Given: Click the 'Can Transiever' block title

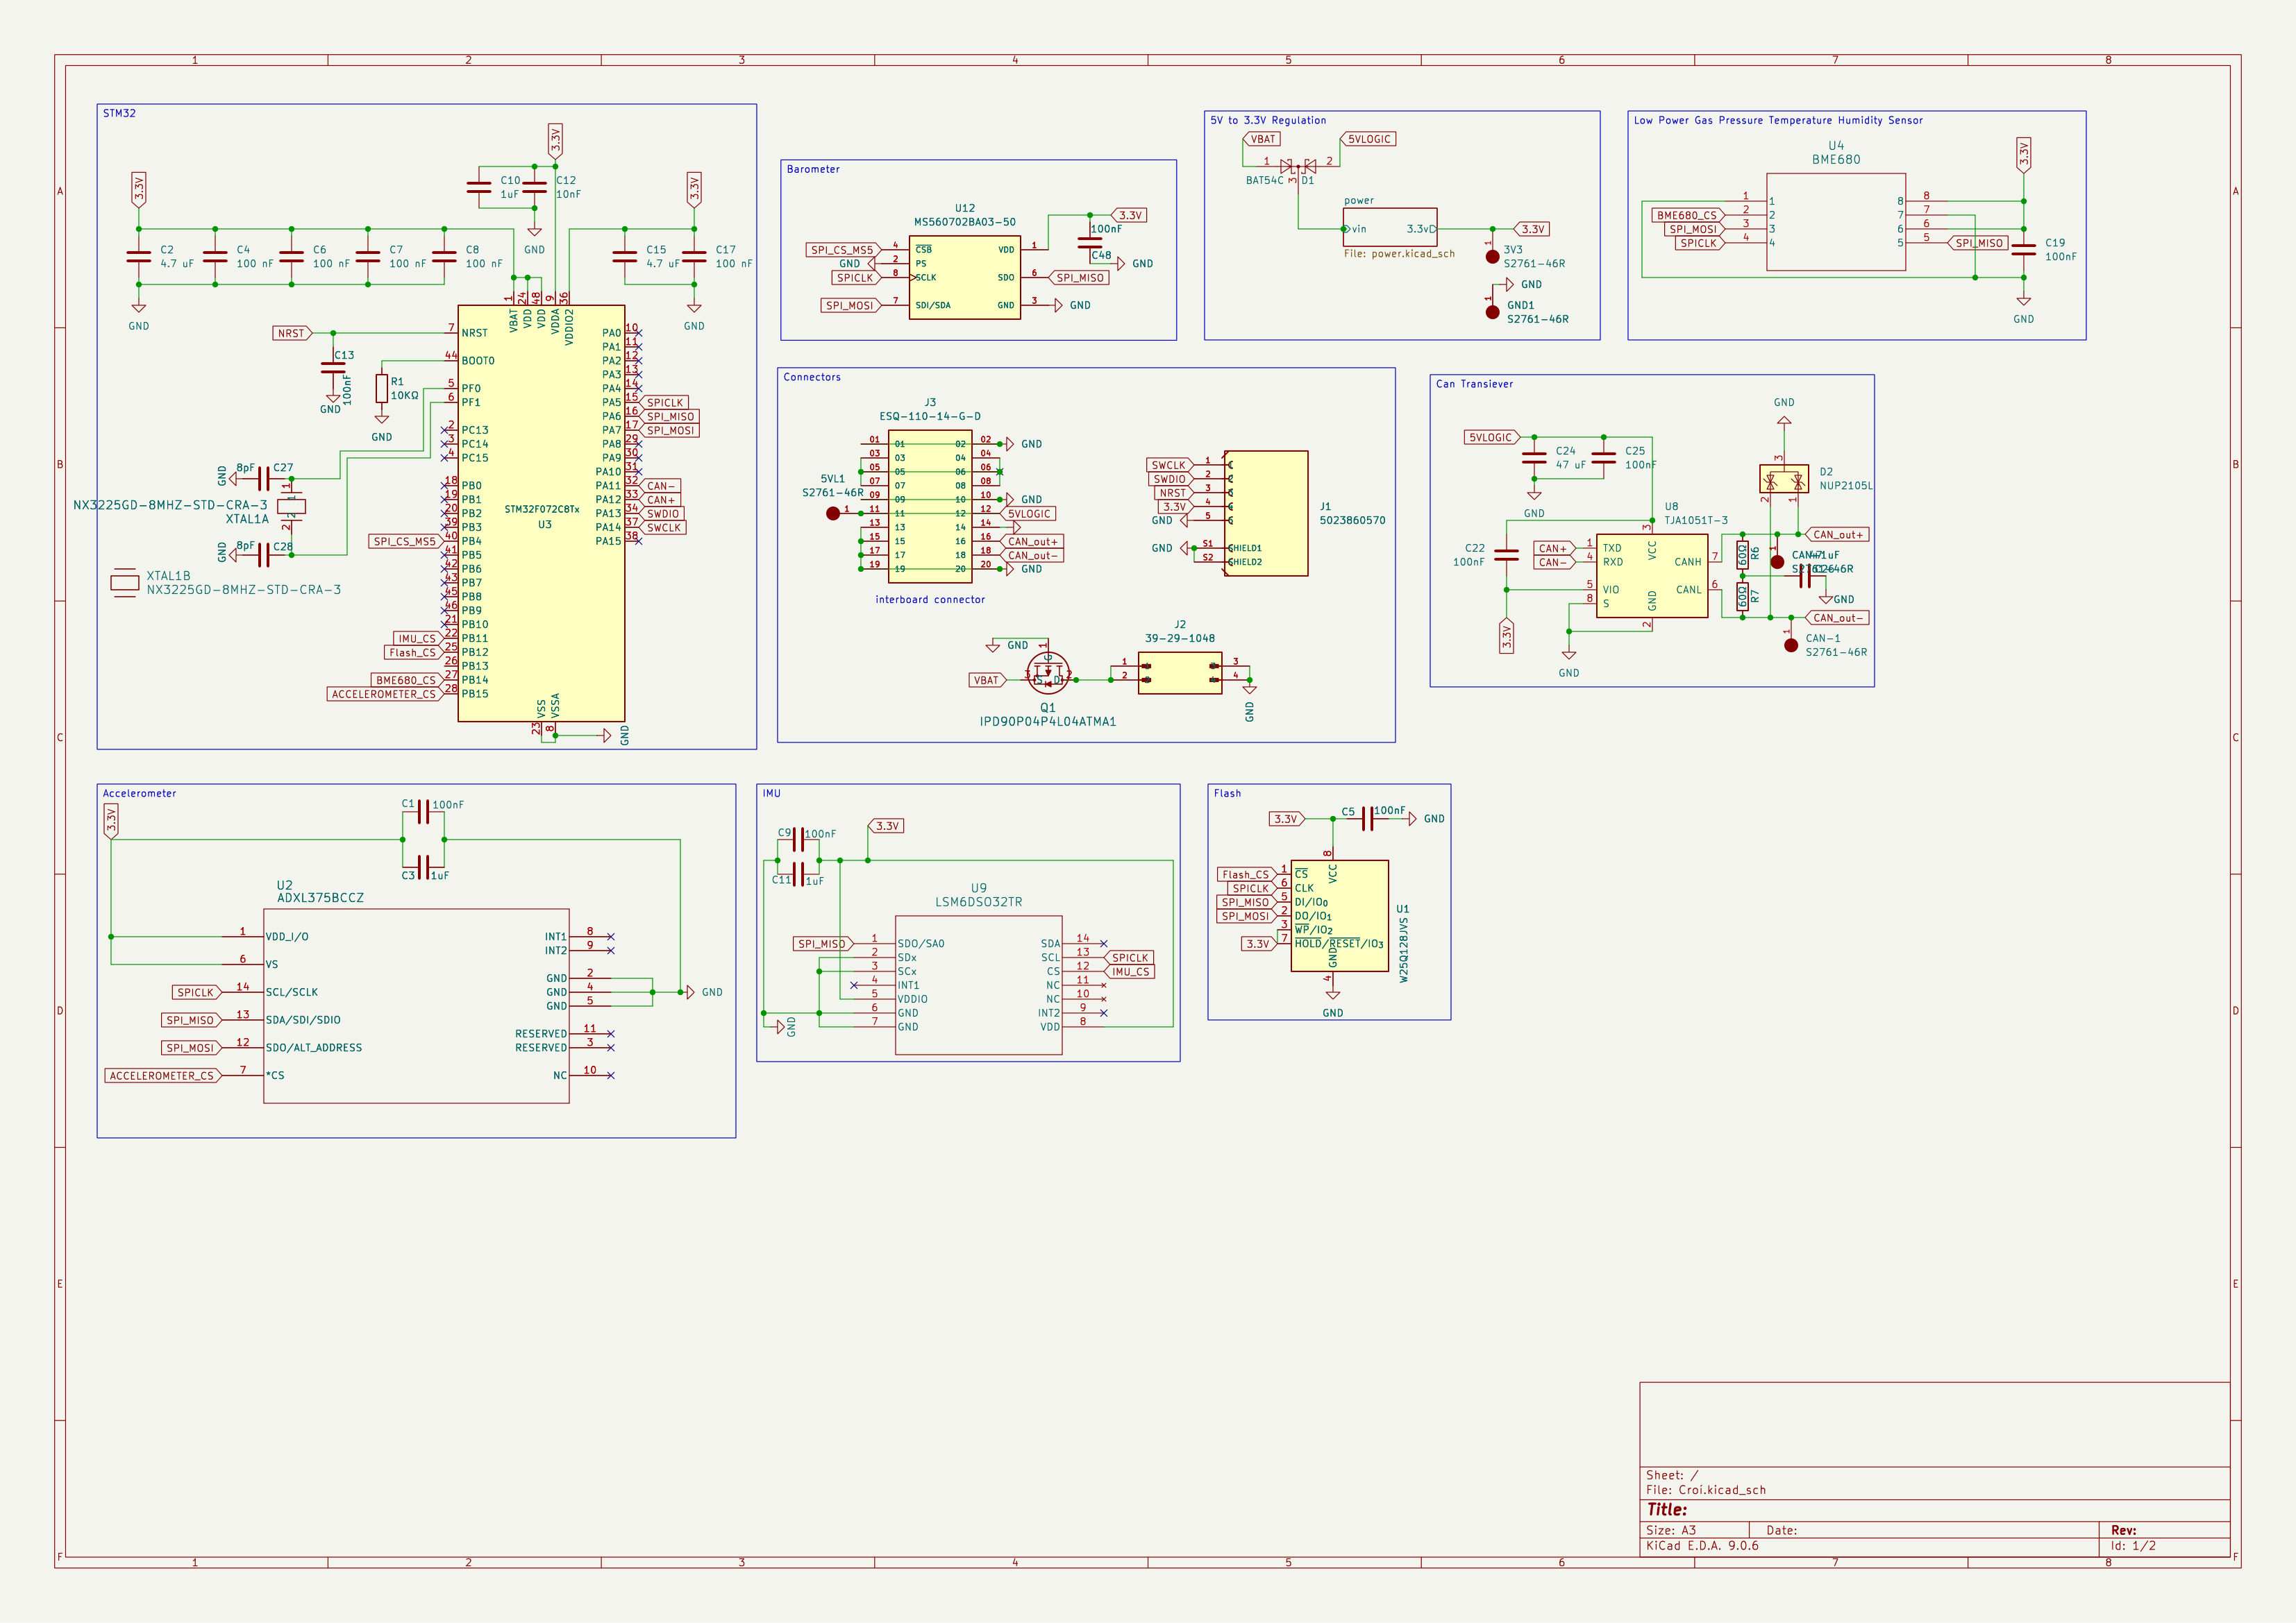Looking at the screenshot, I should [1474, 384].
